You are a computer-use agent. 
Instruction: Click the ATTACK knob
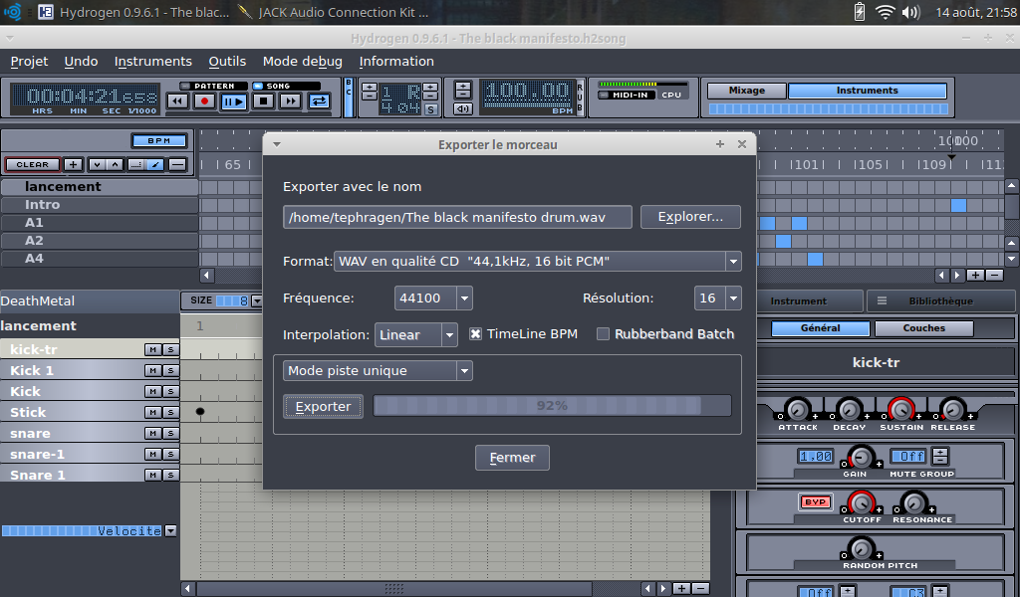798,409
